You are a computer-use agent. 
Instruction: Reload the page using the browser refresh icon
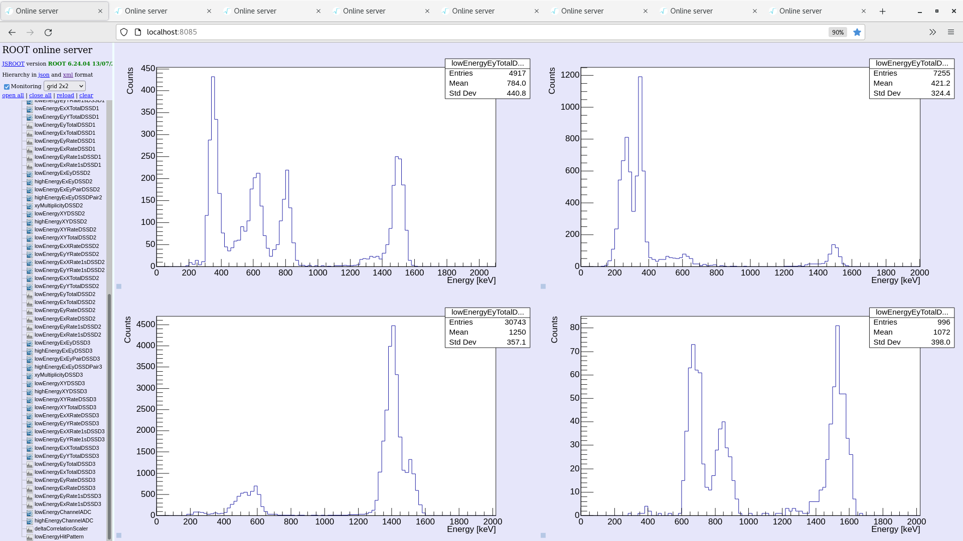click(x=48, y=32)
